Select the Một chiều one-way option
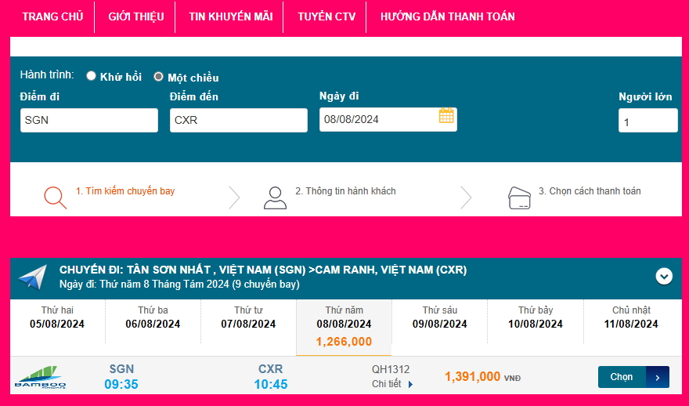The image size is (689, 406). pos(158,77)
